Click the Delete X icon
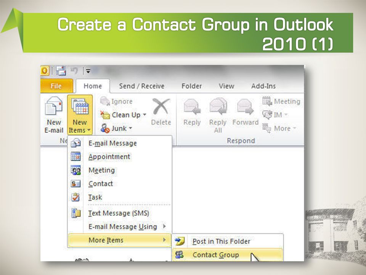The height and width of the screenshot is (275, 366). pyautogui.click(x=161, y=107)
